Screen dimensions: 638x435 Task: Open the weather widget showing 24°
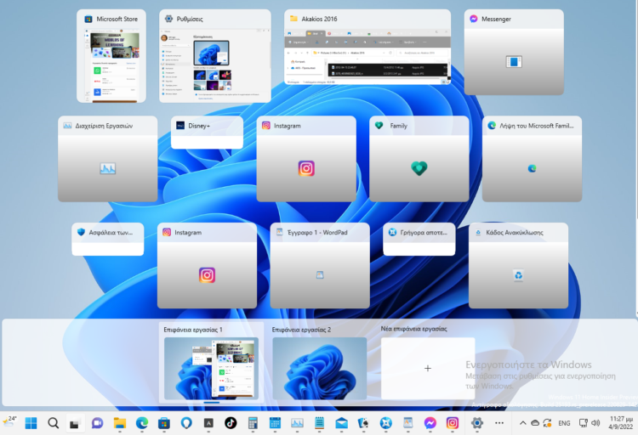pyautogui.click(x=9, y=422)
